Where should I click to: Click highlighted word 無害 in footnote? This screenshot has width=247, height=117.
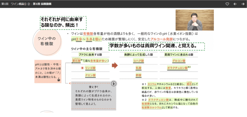coord(168,88)
